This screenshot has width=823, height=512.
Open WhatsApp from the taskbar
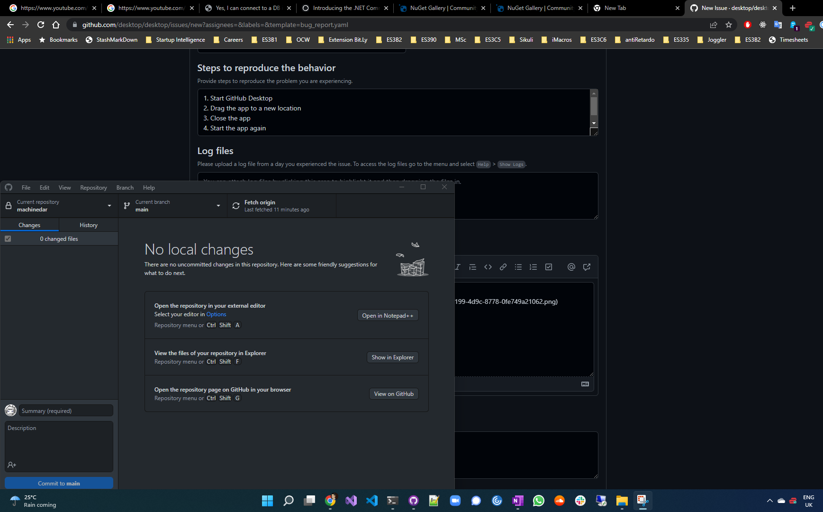538,501
